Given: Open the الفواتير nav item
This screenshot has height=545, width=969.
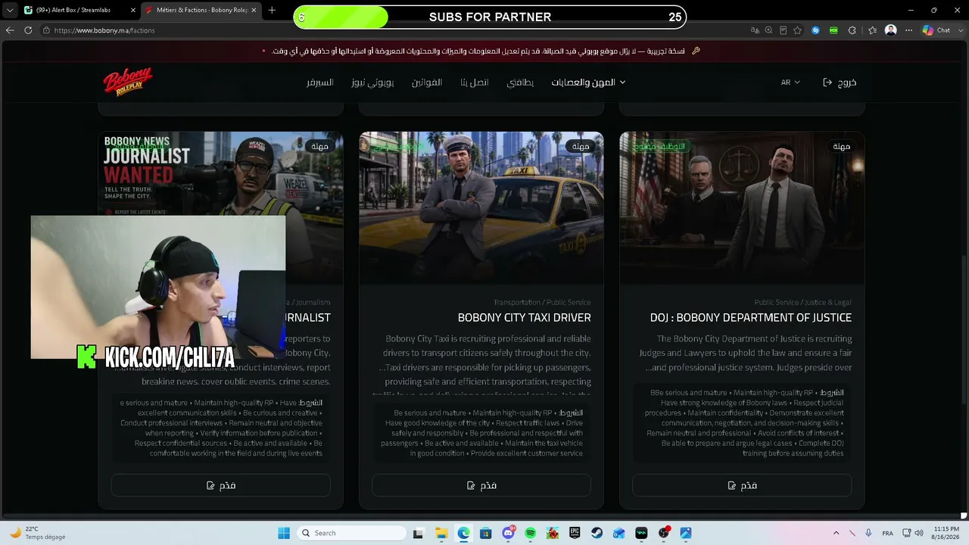Looking at the screenshot, I should [x=427, y=83].
